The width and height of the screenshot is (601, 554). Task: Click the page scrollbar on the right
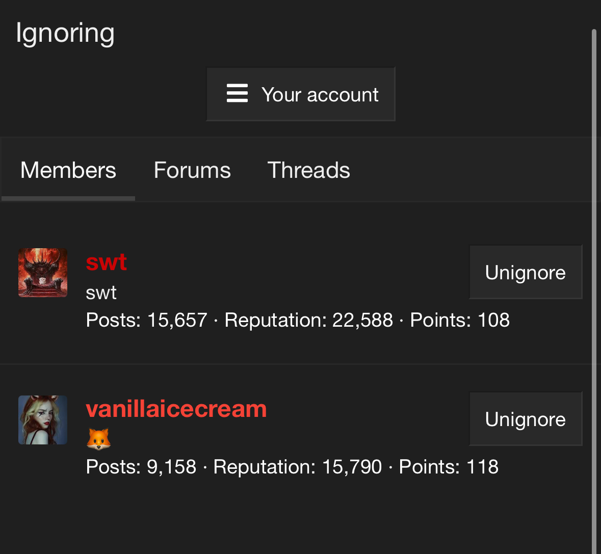594,291
